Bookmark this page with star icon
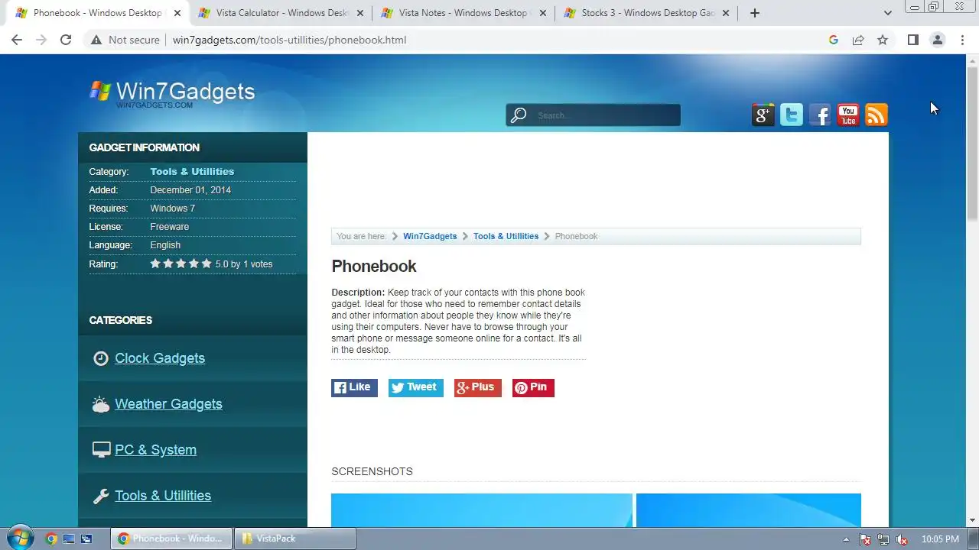The width and height of the screenshot is (979, 550). click(883, 40)
